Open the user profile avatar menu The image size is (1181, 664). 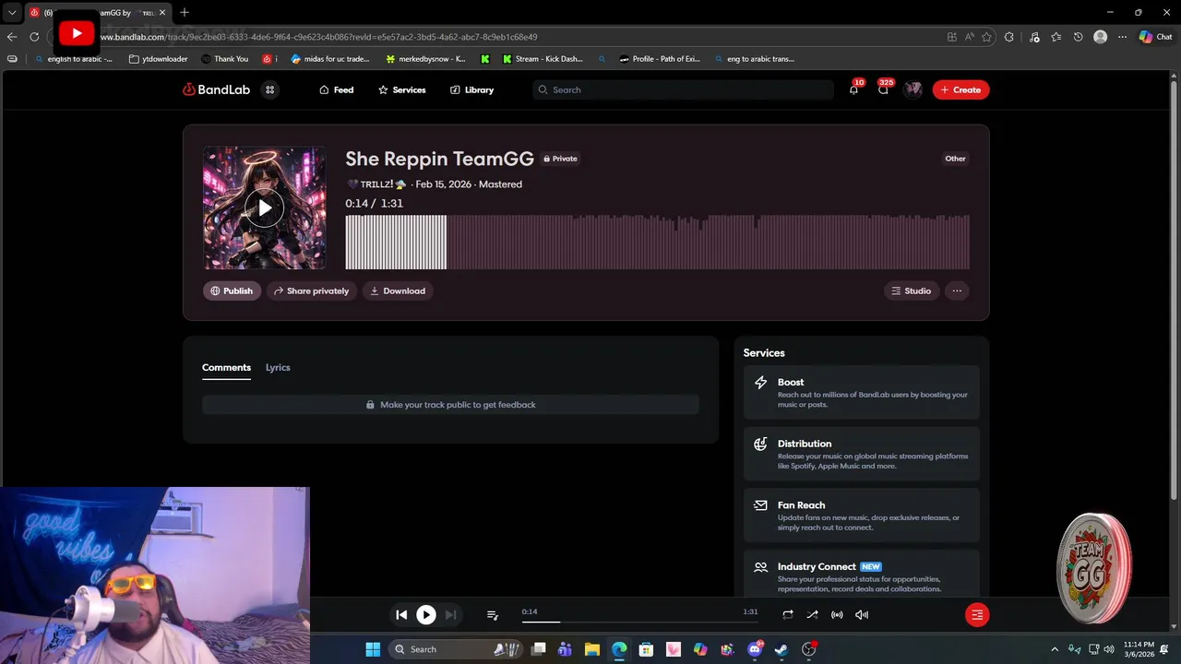click(913, 89)
